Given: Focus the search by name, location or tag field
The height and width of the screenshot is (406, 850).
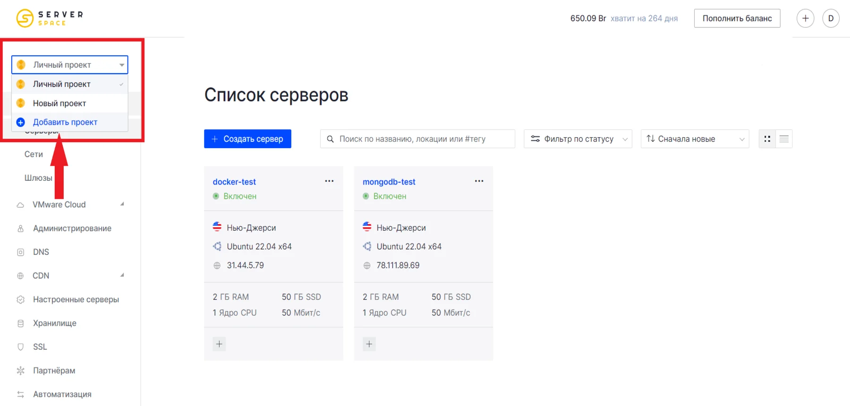Looking at the screenshot, I should point(417,139).
